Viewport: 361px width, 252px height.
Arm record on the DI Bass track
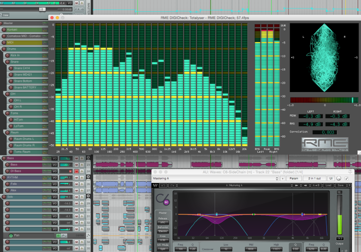(x=8, y=171)
